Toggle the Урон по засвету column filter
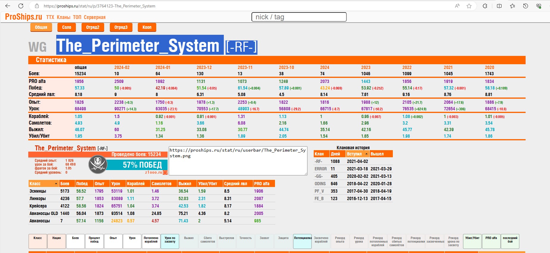The width and height of the screenshot is (550, 253). coord(170,241)
